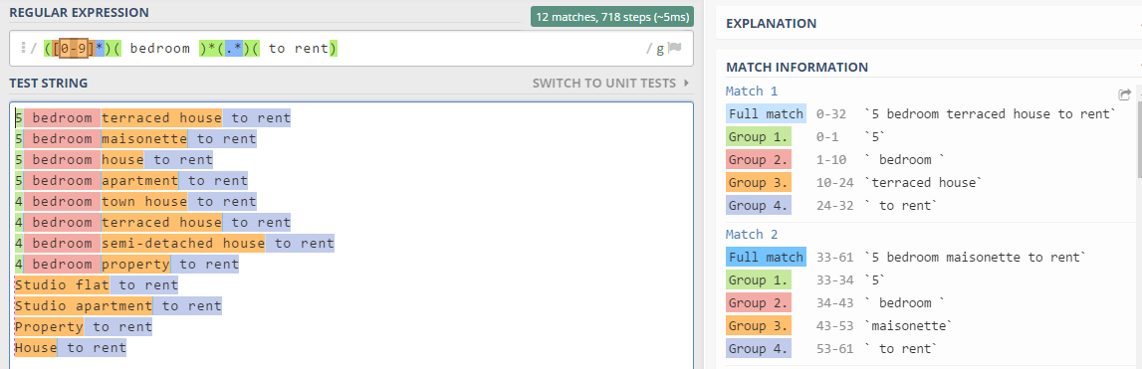Switch to unit tests mode
Image resolution: width=1142 pixels, height=369 pixels.
(610, 83)
